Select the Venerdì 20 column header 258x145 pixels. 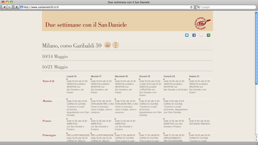[x=169, y=76]
